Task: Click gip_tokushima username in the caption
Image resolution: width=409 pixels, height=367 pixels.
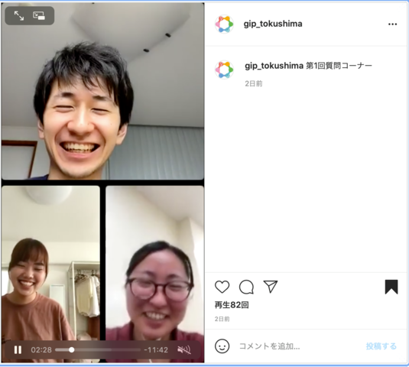Action: [274, 66]
